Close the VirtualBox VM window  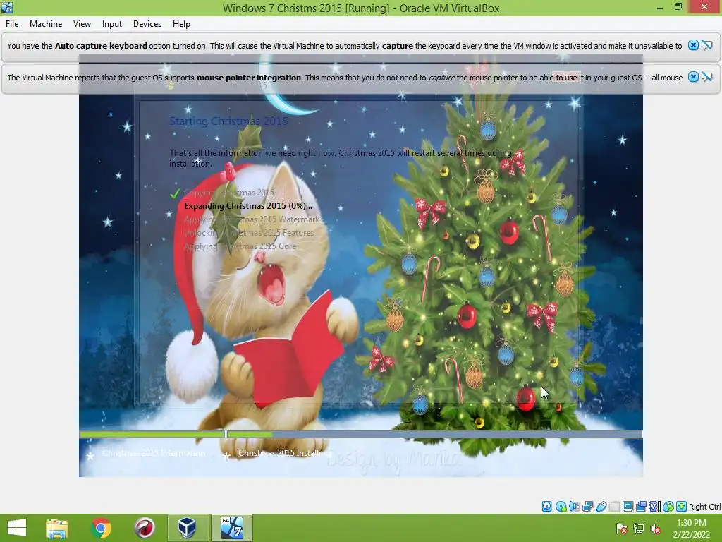[x=704, y=7]
